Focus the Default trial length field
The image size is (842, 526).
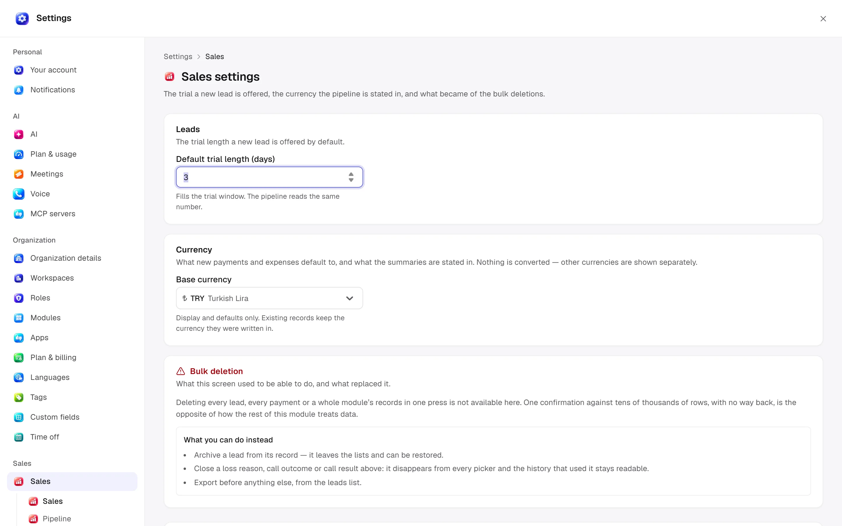coord(269,177)
